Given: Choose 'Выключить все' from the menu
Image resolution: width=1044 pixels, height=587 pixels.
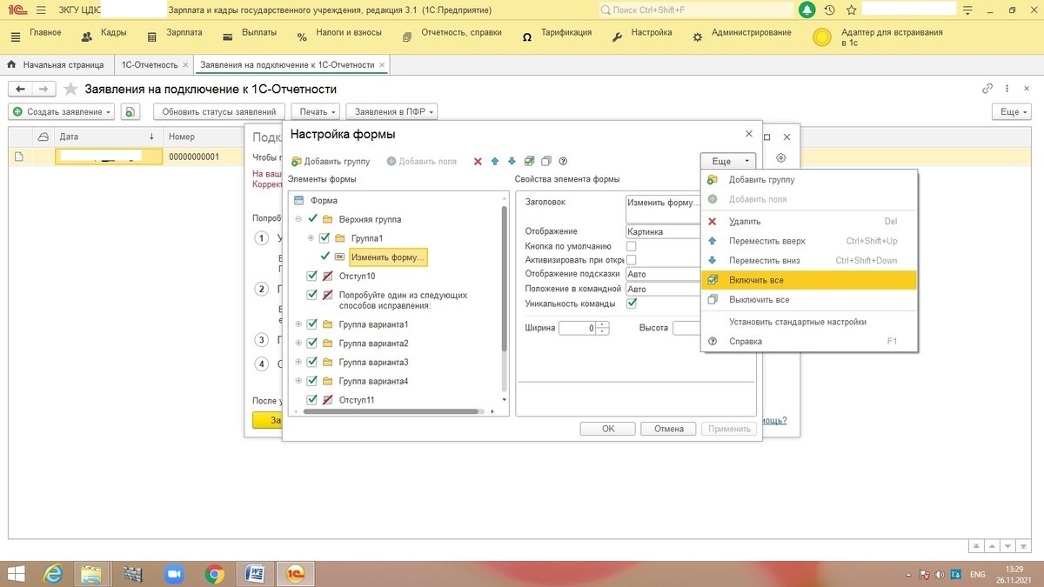Looking at the screenshot, I should click(809, 299).
